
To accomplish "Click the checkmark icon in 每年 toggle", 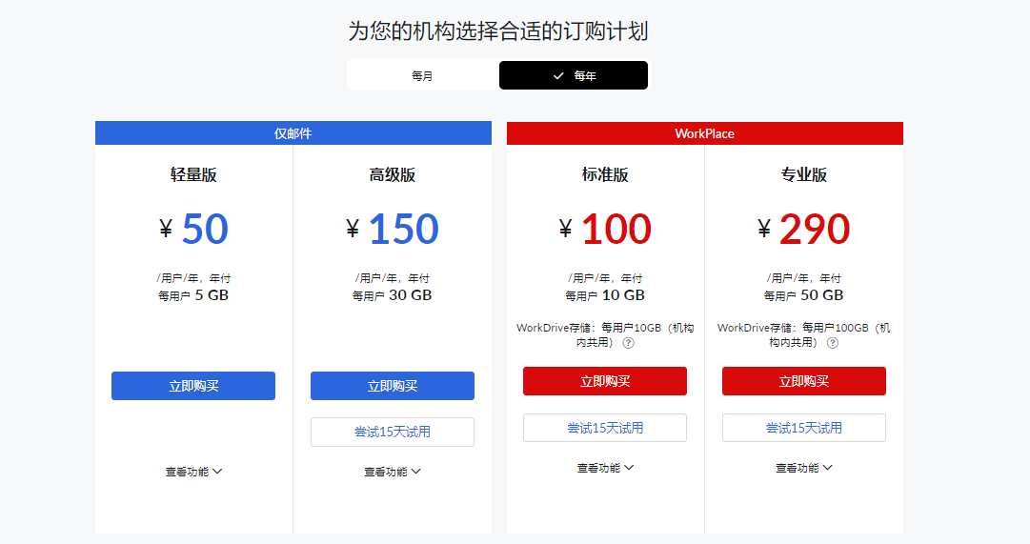I will pos(558,76).
